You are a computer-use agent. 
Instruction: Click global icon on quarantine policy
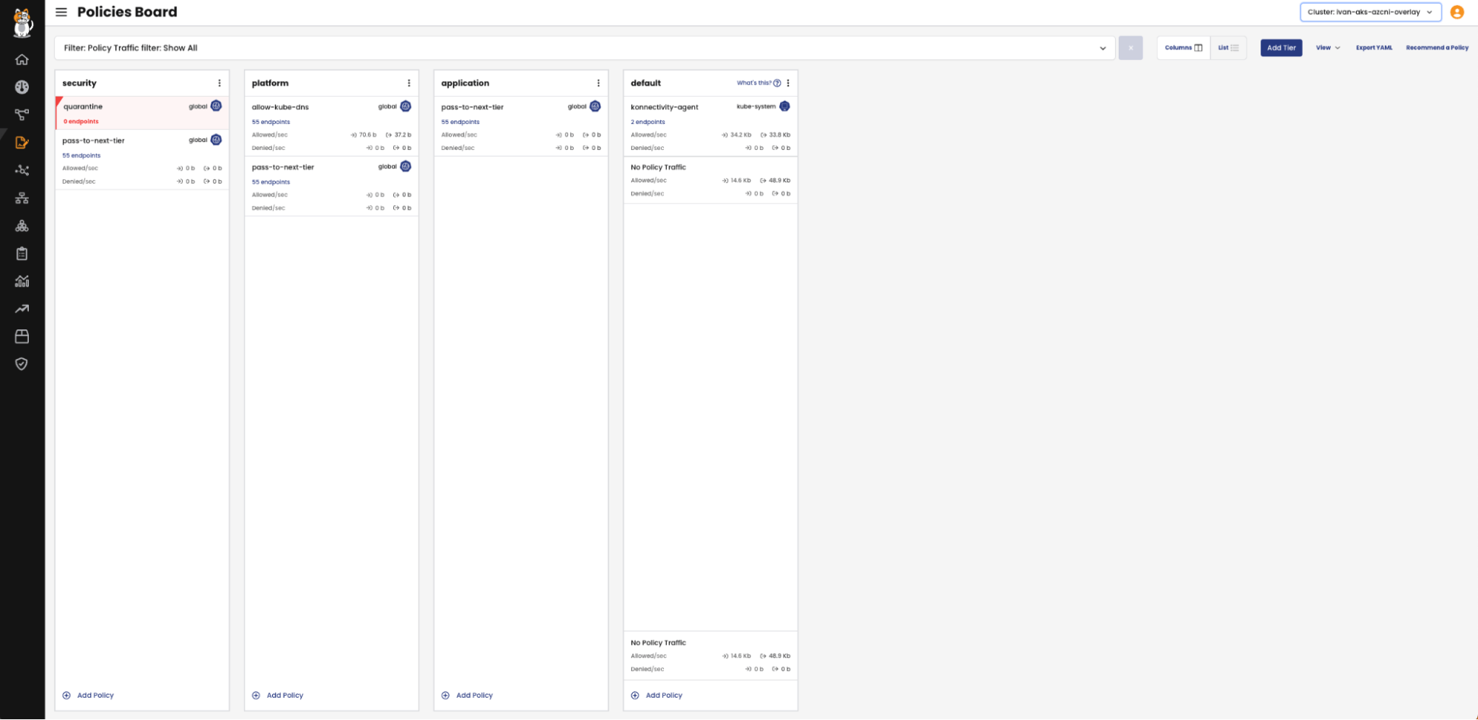(x=216, y=106)
